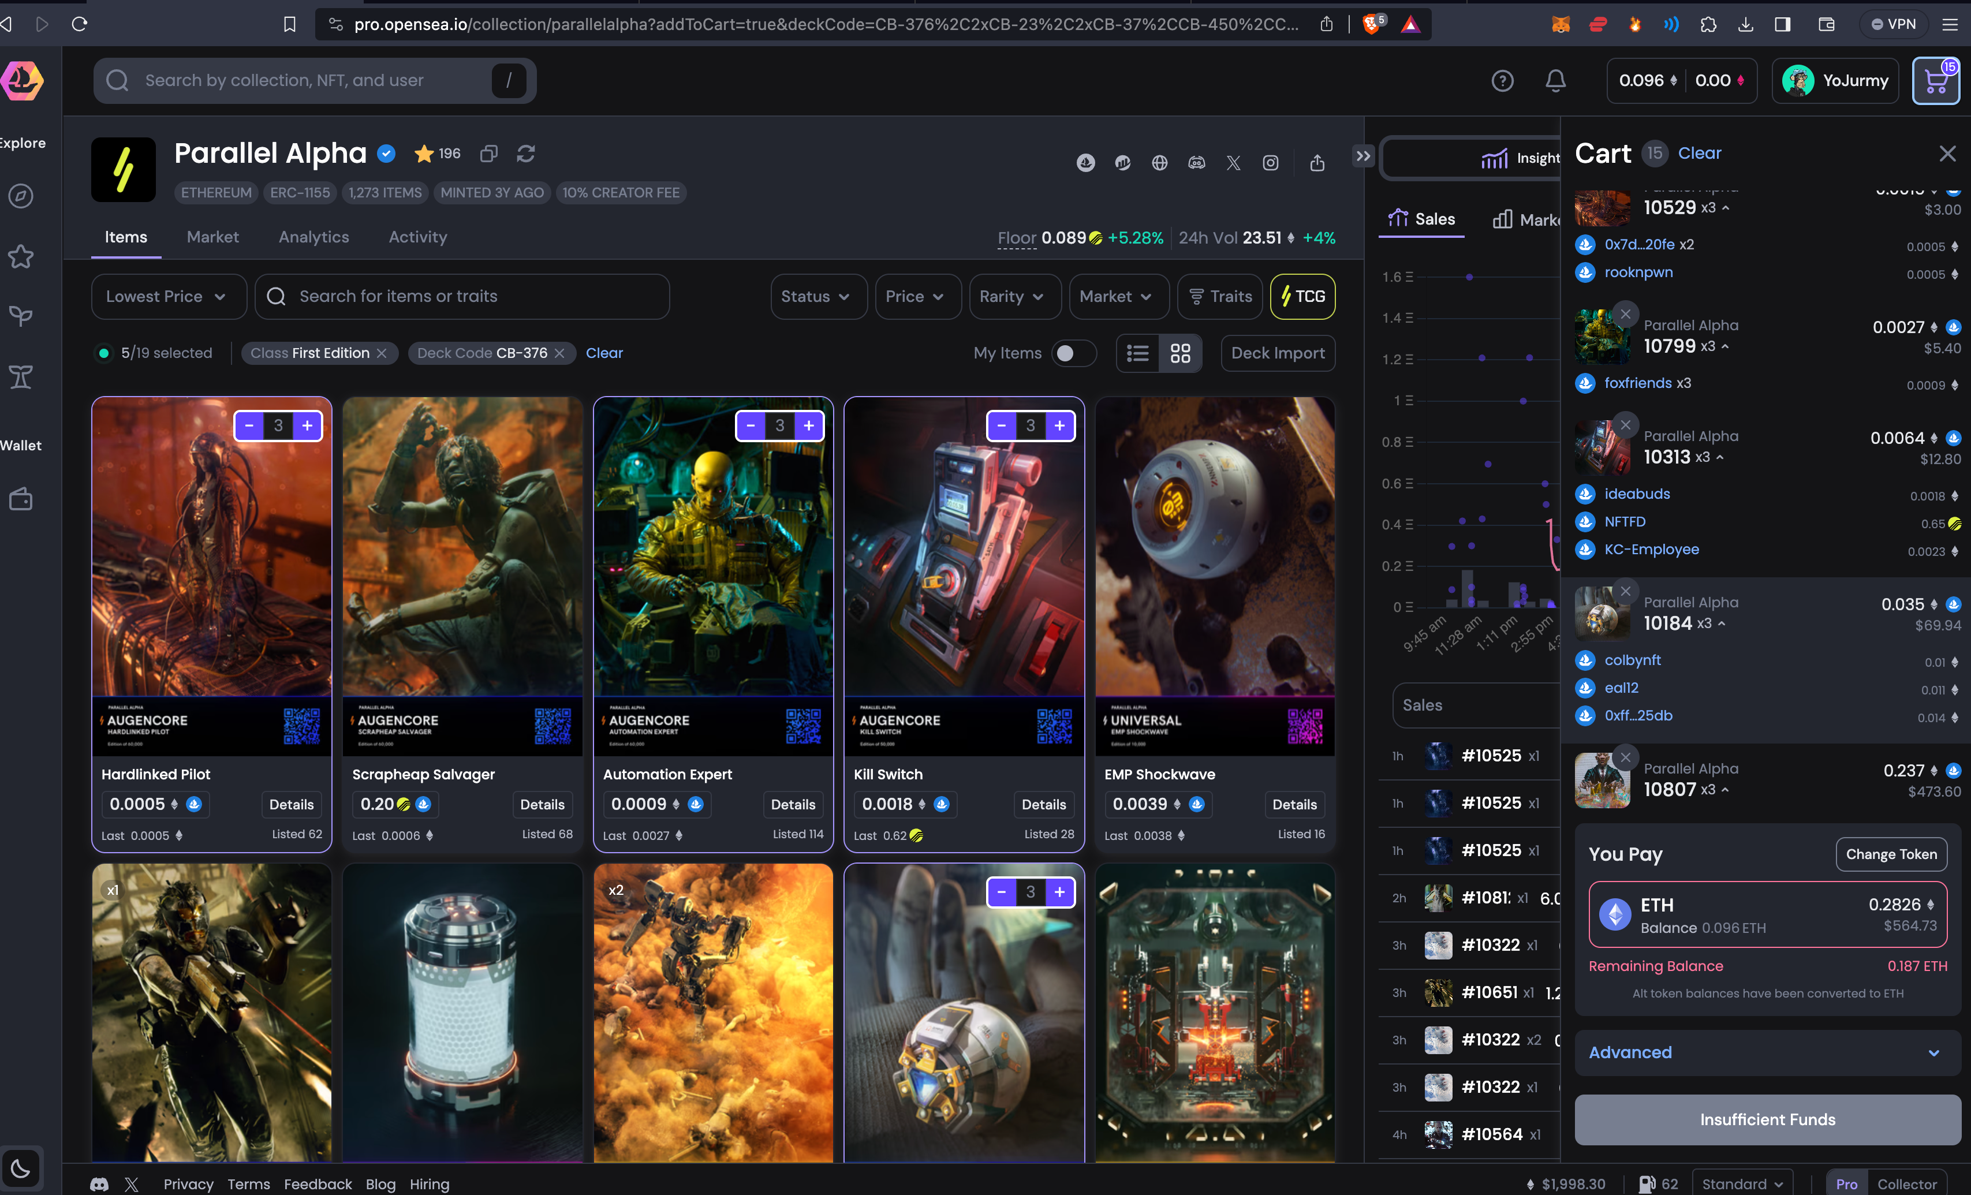This screenshot has width=1971, height=1195.
Task: Open the Price filter dropdown
Action: click(917, 296)
